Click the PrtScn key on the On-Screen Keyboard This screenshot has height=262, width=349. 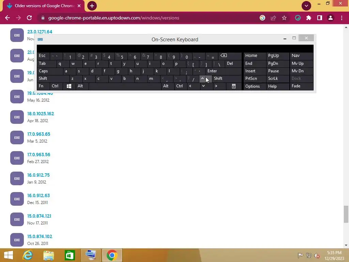coord(255,79)
